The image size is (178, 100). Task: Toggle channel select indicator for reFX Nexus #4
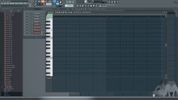pyautogui.click(x=42, y=33)
